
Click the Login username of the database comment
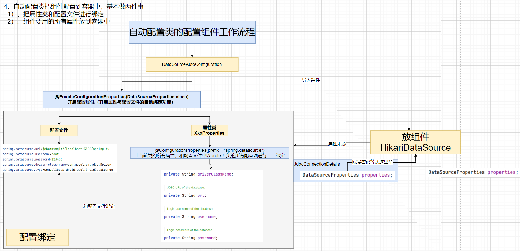[190, 209]
